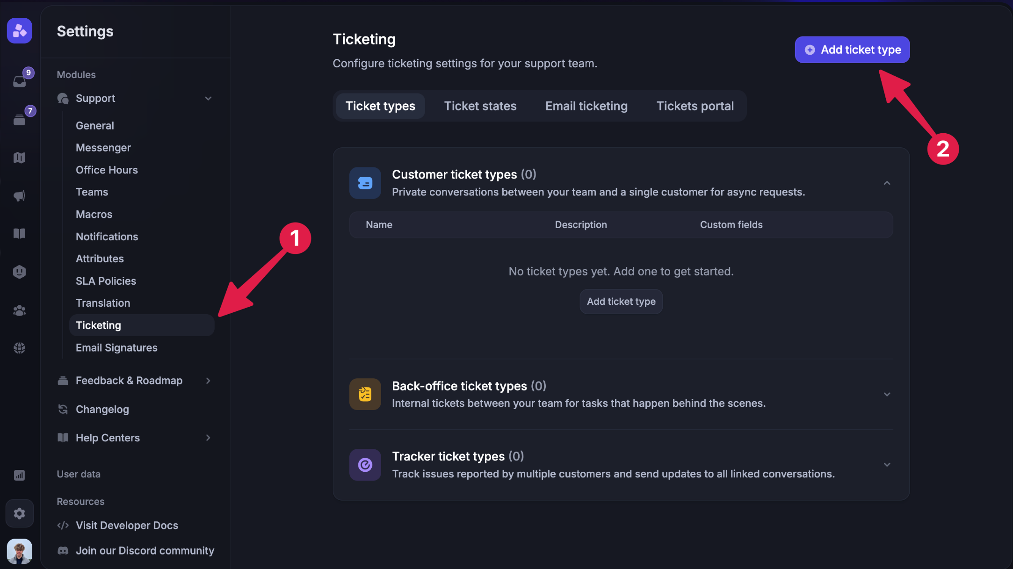Expand Tracker ticket types

pyautogui.click(x=887, y=464)
